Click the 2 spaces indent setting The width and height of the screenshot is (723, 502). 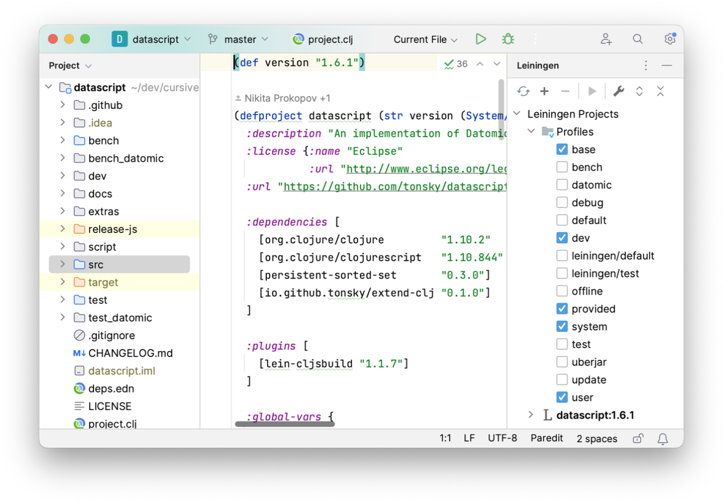pos(597,439)
